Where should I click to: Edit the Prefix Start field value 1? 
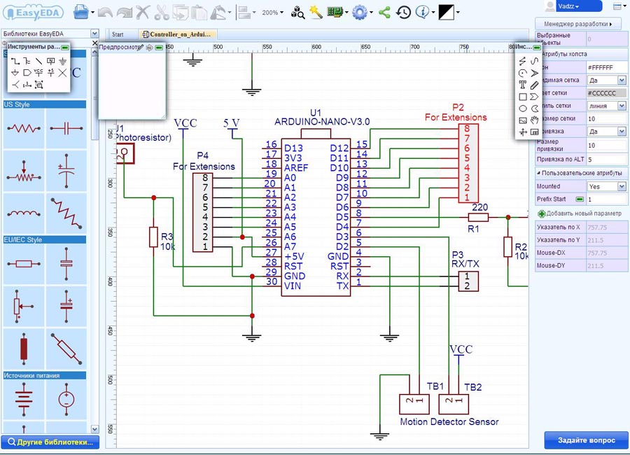pos(606,199)
